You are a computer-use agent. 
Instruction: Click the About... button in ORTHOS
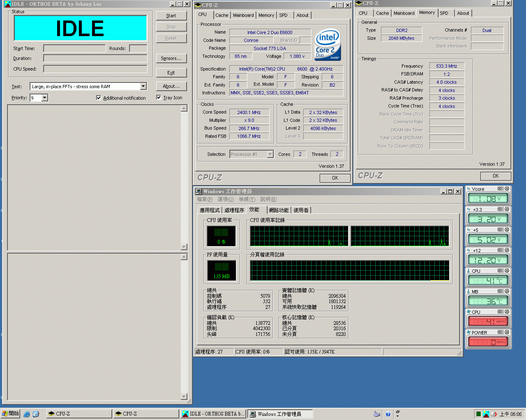(x=171, y=86)
